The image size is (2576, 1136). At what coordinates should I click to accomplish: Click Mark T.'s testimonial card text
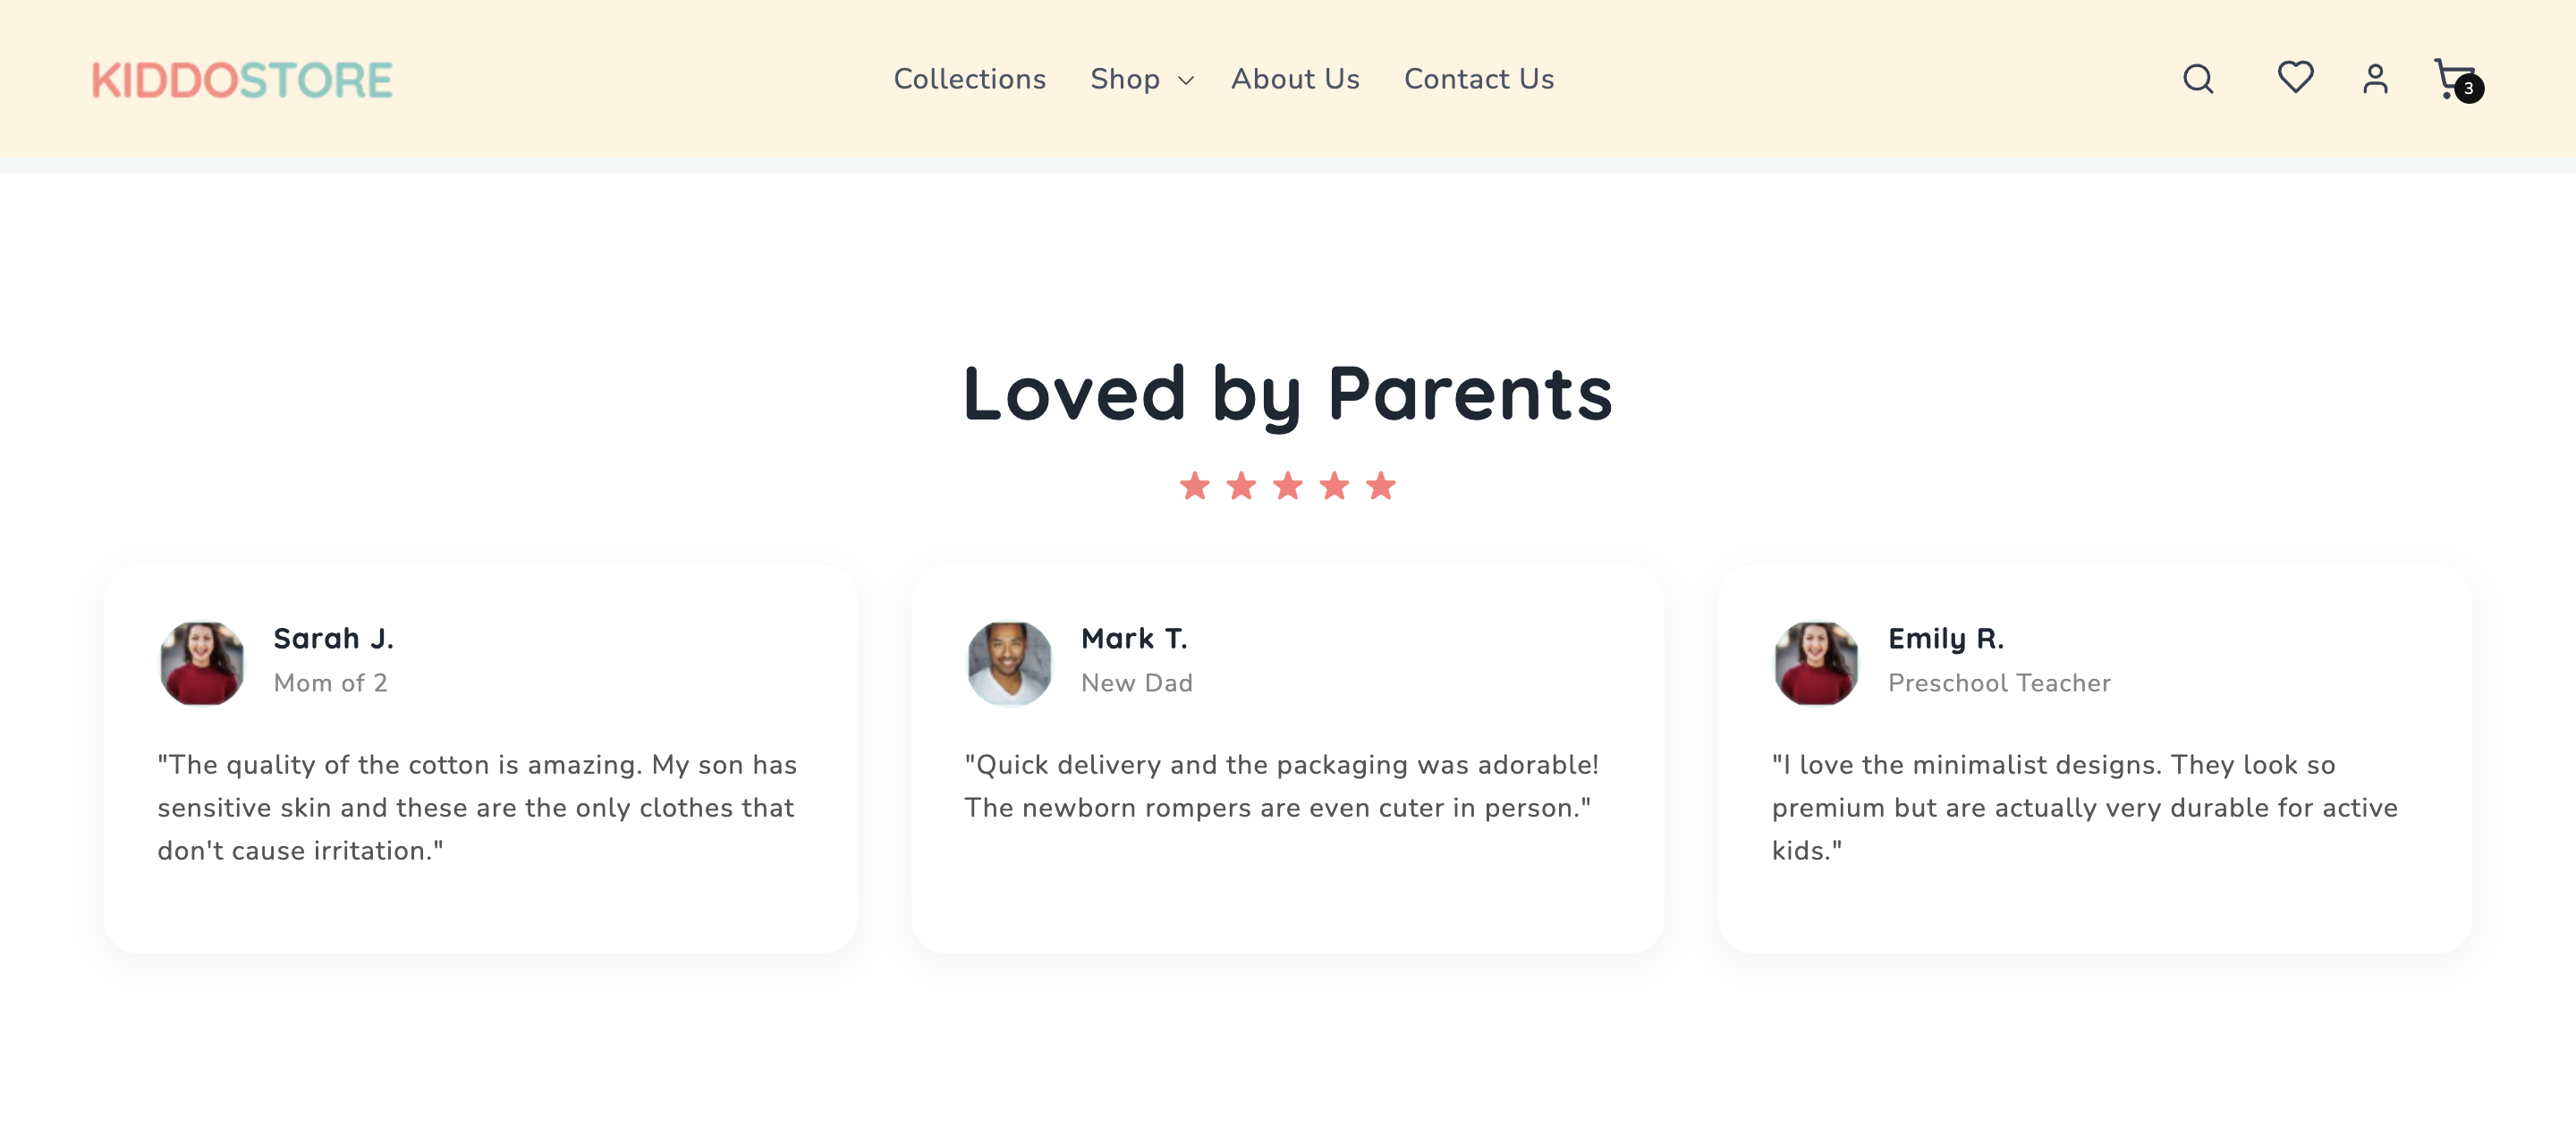tap(1281, 786)
